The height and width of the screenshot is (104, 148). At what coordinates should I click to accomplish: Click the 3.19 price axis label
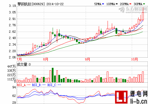pyautogui.click(x=12, y=6)
